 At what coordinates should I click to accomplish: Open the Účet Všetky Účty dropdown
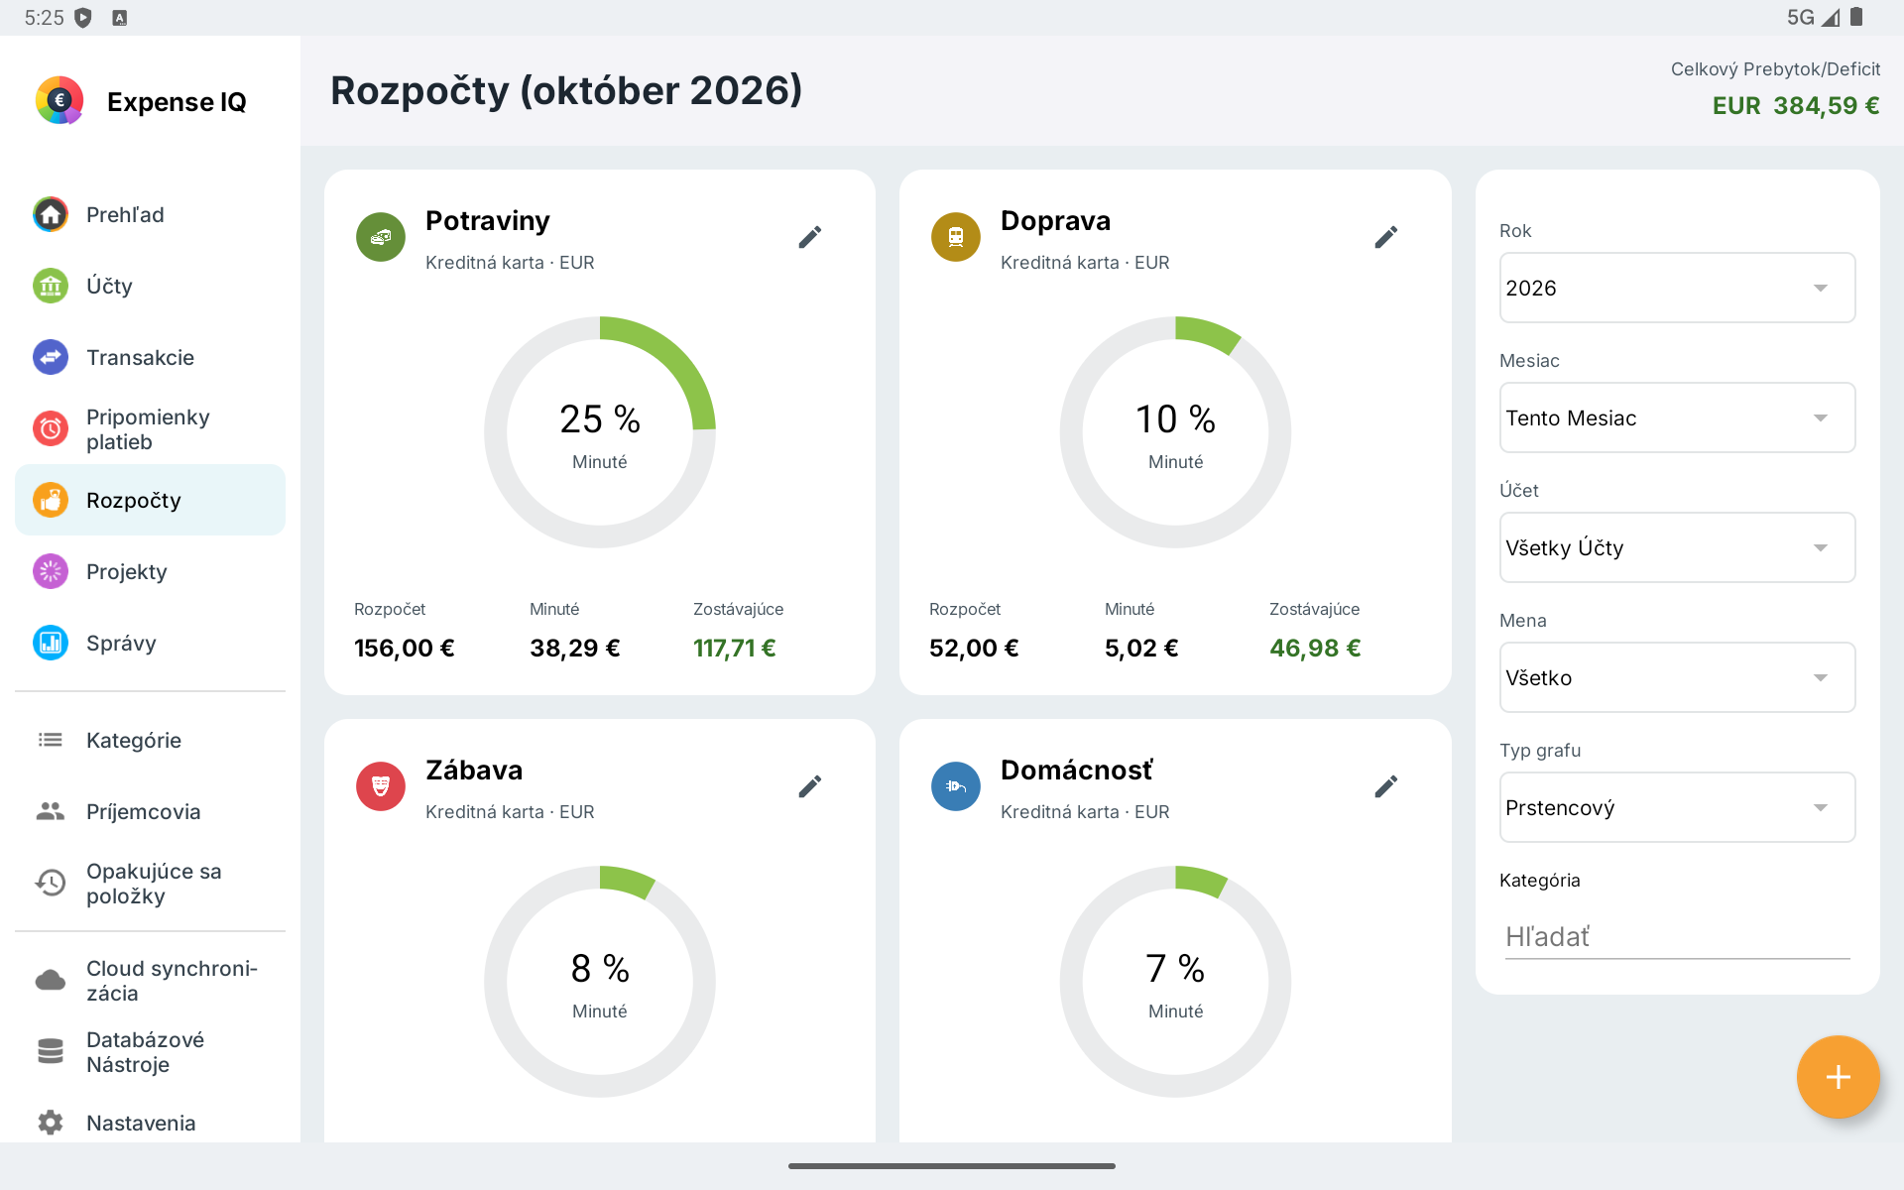(x=1677, y=547)
